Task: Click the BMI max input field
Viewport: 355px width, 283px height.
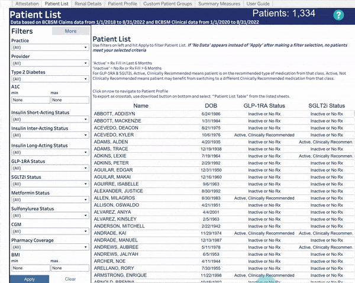Action: click(x=70, y=268)
